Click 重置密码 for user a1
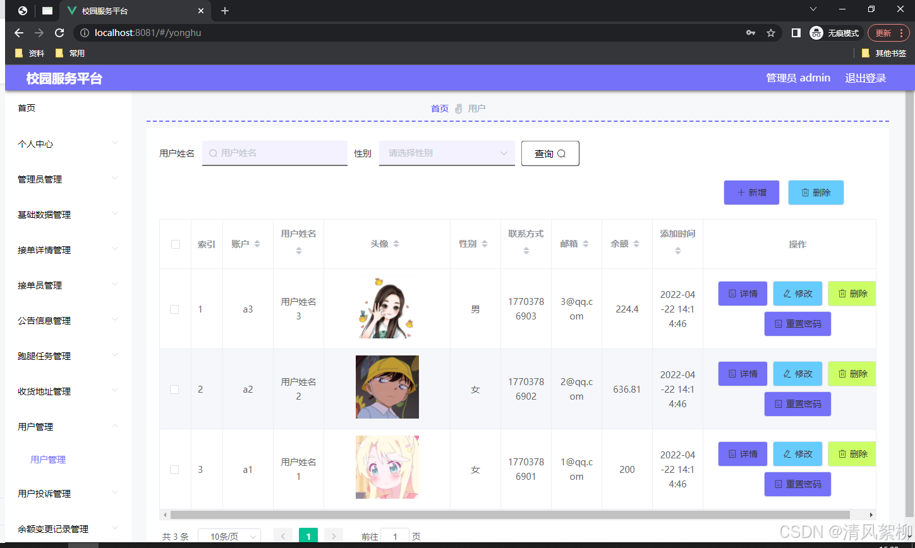This screenshot has width=915, height=548. (x=797, y=484)
